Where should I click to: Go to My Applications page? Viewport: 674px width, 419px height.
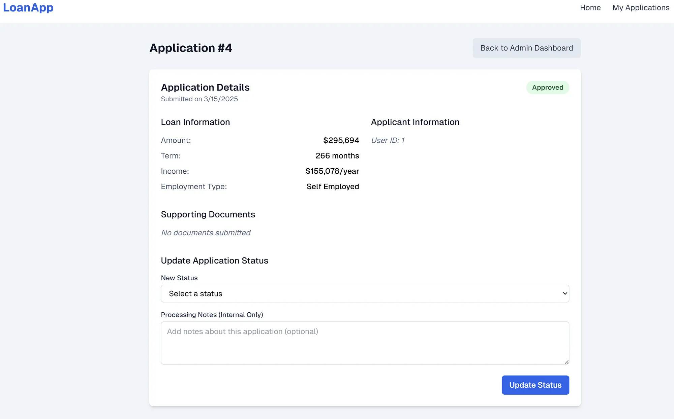pyautogui.click(x=641, y=7)
